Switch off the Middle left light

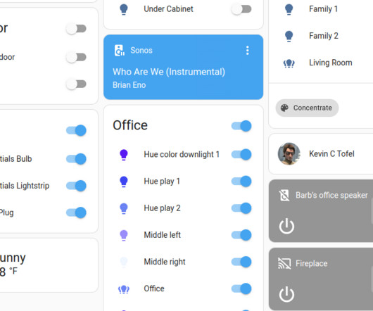coord(241,235)
